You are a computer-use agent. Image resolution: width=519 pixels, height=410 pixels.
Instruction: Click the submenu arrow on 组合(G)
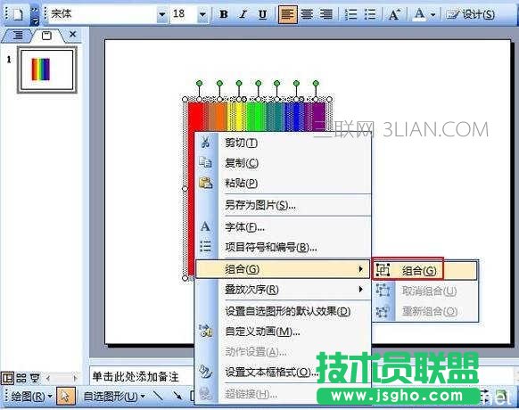(x=361, y=269)
